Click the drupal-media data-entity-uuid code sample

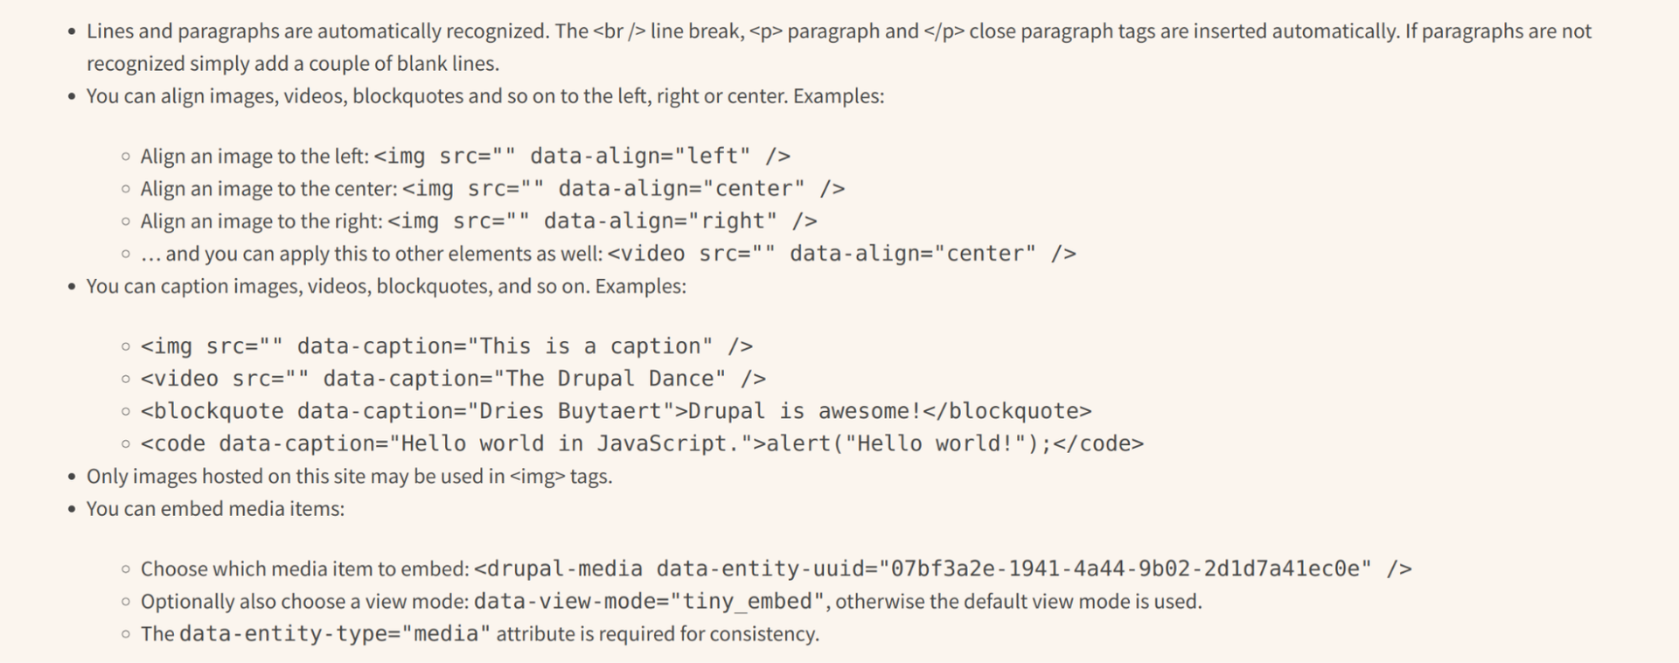(x=943, y=569)
